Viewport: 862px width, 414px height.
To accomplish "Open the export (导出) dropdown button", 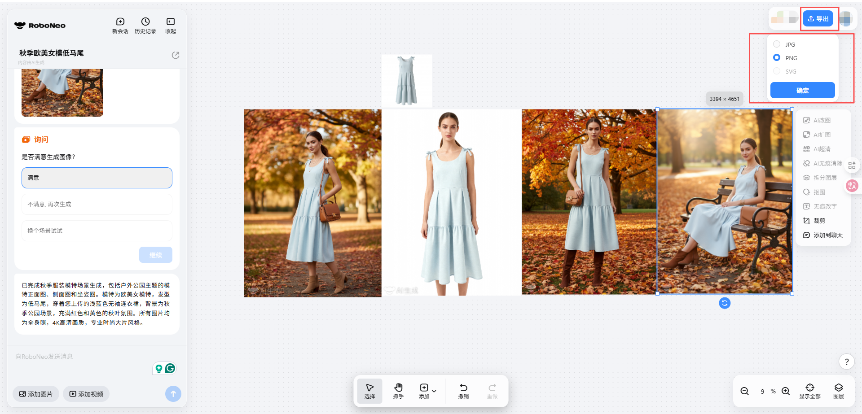I will click(x=818, y=18).
